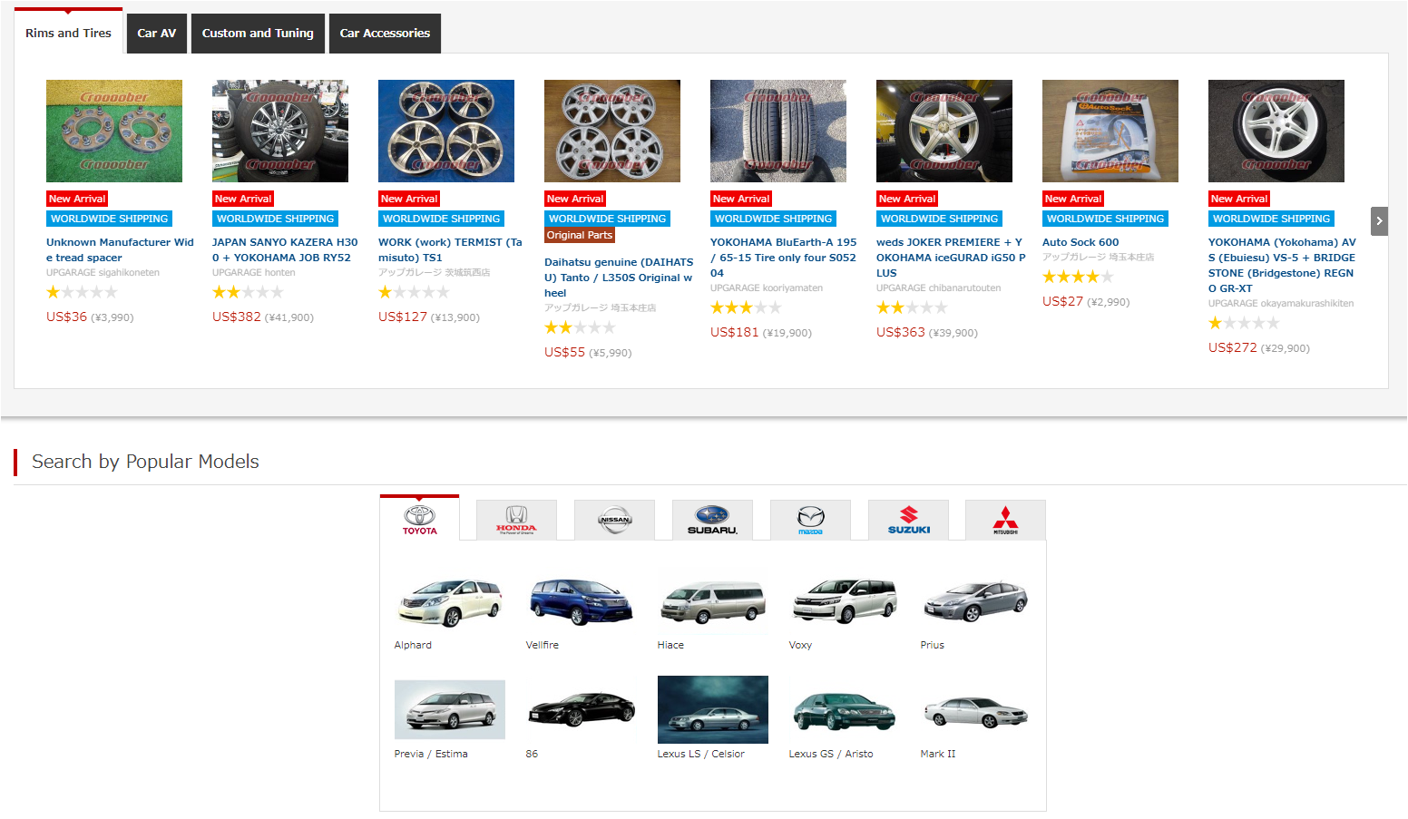Open Car Accessories tab

pos(385,34)
